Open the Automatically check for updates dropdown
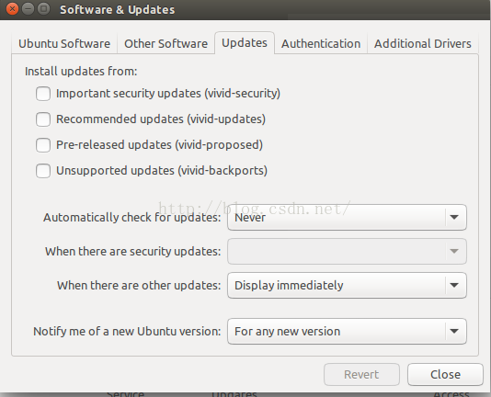Image resolution: width=491 pixels, height=397 pixels. [x=347, y=217]
